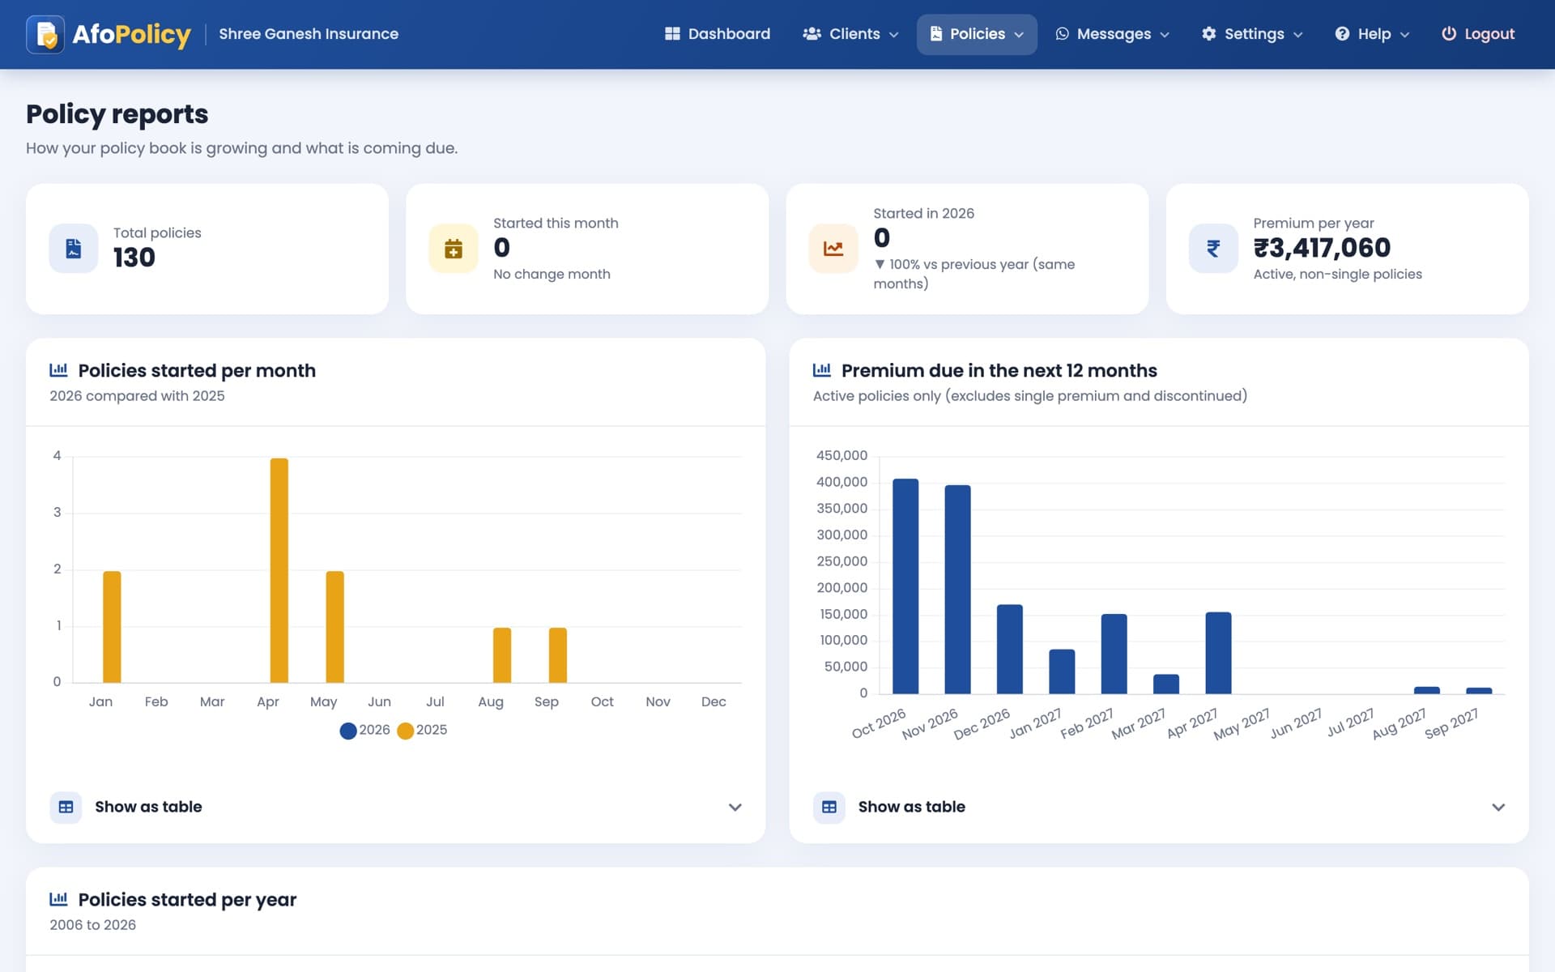The height and width of the screenshot is (972, 1555).
Task: Toggle the 2025 series in the legend
Action: (422, 731)
